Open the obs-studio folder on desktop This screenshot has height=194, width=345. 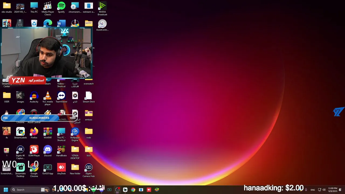click(7, 8)
